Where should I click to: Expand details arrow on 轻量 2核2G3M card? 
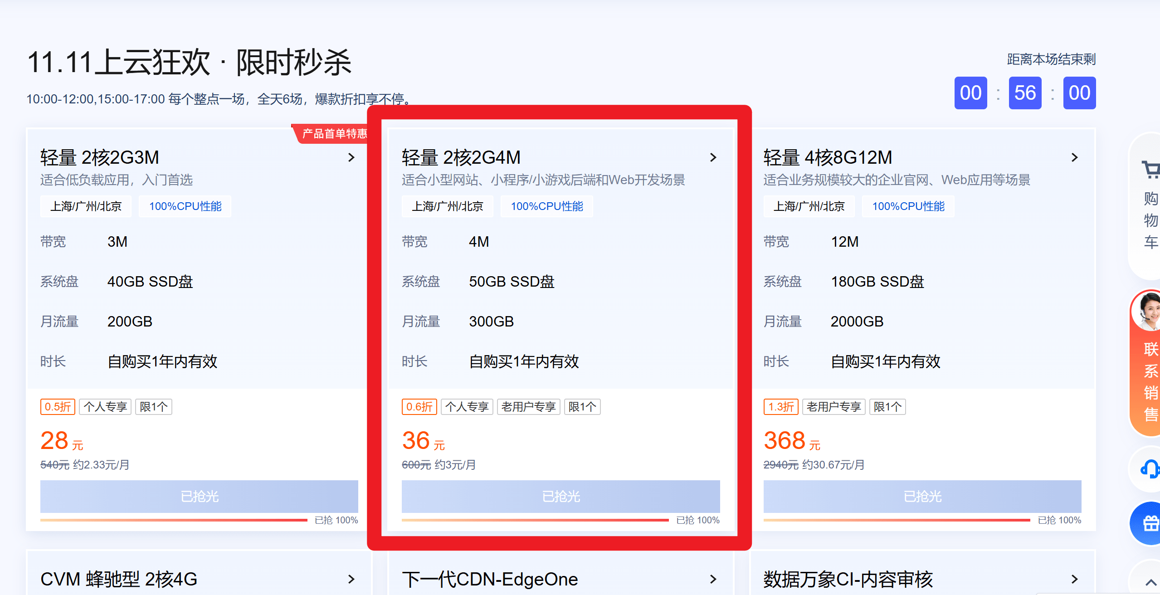coord(351,157)
